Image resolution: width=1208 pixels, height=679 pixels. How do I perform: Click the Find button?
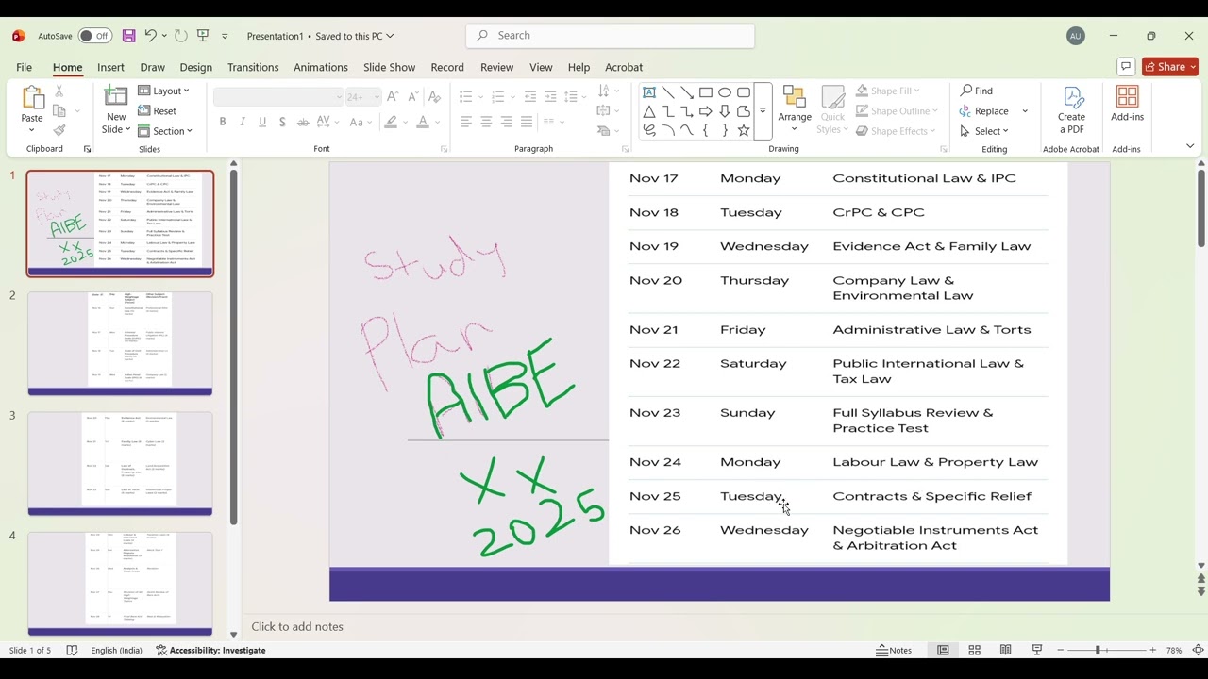[x=977, y=91]
